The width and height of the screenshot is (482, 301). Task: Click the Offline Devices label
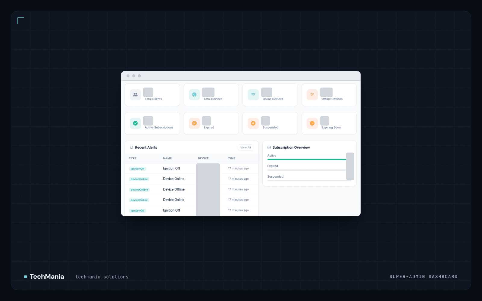pyautogui.click(x=332, y=99)
